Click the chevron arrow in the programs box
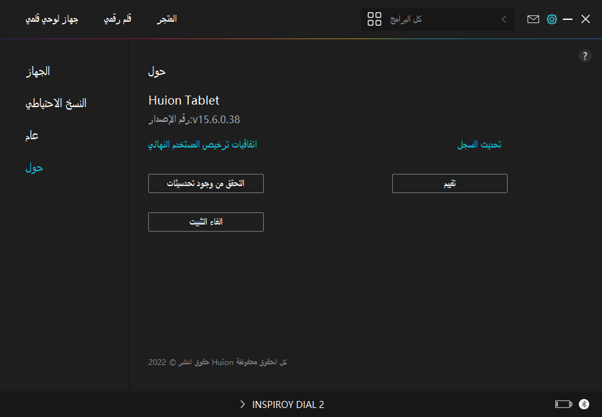The height and width of the screenshot is (417, 602). [504, 19]
